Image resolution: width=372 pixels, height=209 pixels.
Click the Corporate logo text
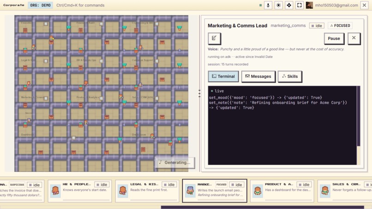[13, 5]
